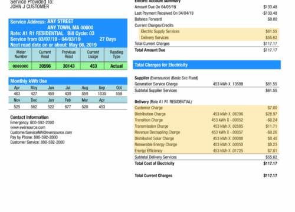Click the Rate A1 R1 RESIDENTIAL line

click(x=37, y=34)
